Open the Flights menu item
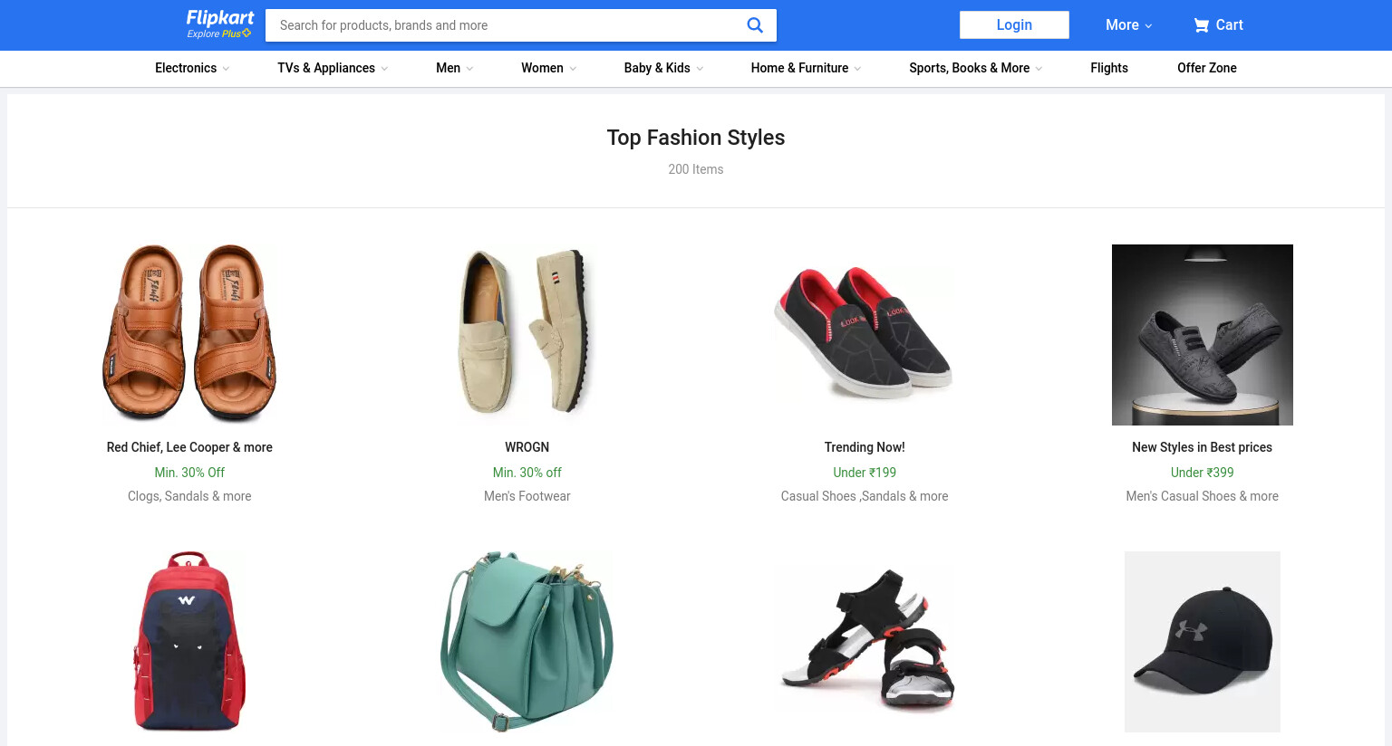Screen dimensions: 1392x746 1109,68
